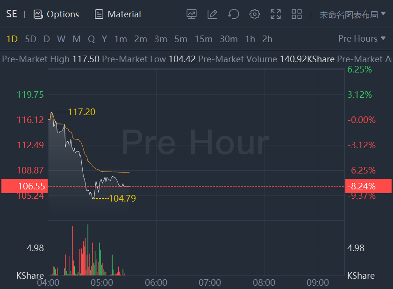
Task: Expand chart to fullscreen
Action: (x=276, y=14)
